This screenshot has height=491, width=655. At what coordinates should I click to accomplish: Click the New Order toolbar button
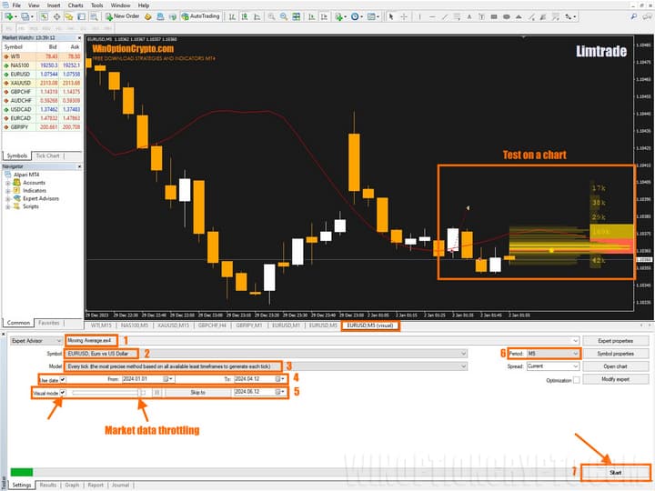point(125,15)
